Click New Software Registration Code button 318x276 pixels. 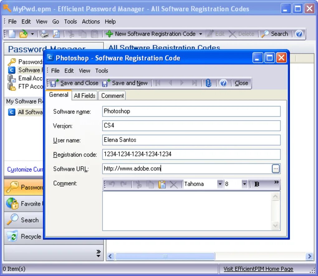(151, 34)
